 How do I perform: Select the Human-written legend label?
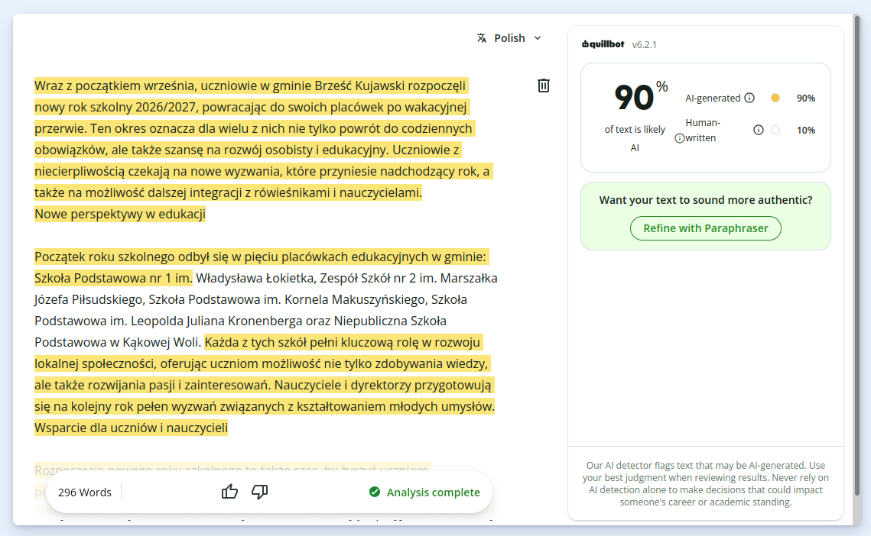point(702,130)
